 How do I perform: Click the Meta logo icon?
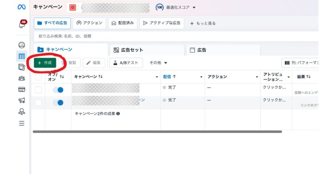pyautogui.click(x=21, y=7)
